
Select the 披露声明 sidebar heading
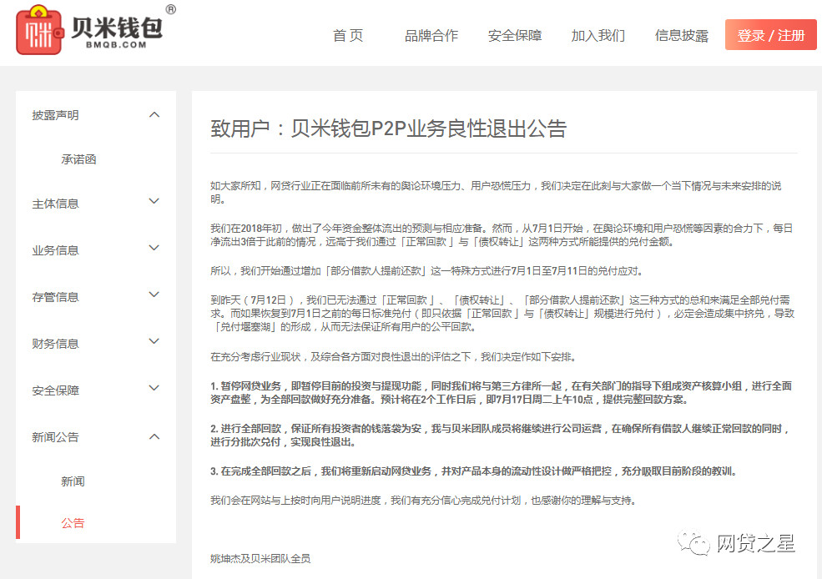(x=55, y=115)
